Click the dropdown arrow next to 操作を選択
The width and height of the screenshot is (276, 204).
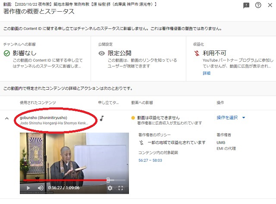pos(244,118)
